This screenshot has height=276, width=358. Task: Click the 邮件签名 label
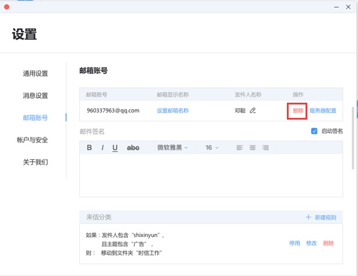tap(92, 131)
